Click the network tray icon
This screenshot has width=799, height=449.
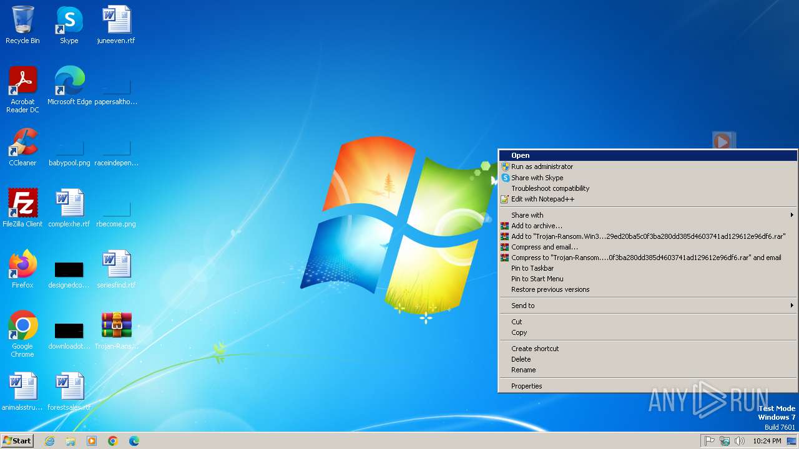[x=725, y=441]
